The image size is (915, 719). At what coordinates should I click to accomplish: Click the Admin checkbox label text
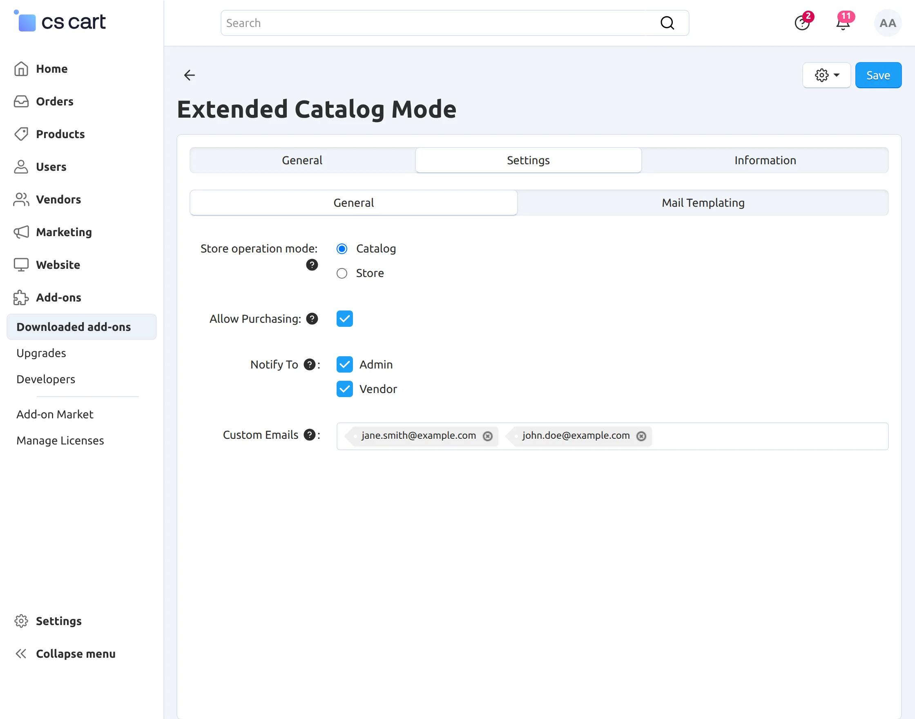point(376,364)
